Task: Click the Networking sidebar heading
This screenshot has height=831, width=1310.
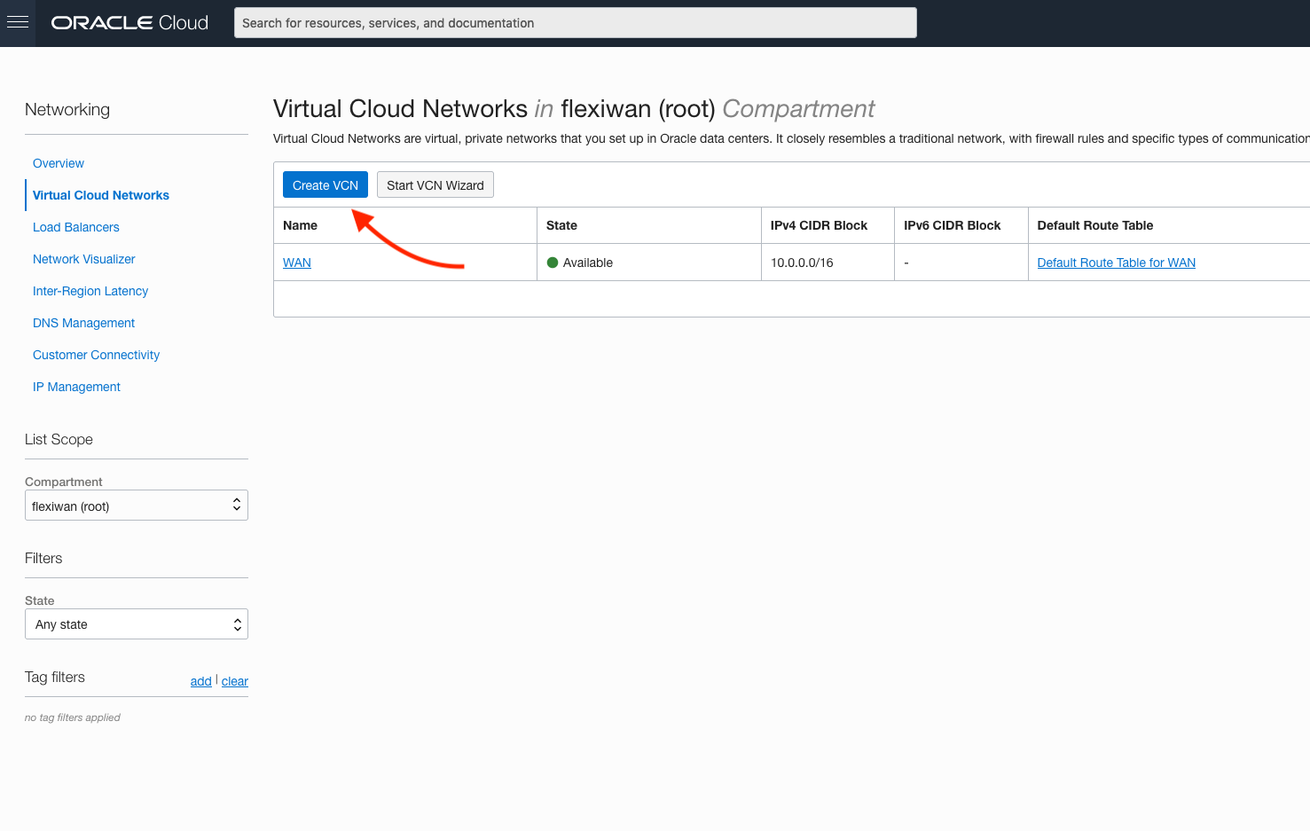Action: (67, 110)
